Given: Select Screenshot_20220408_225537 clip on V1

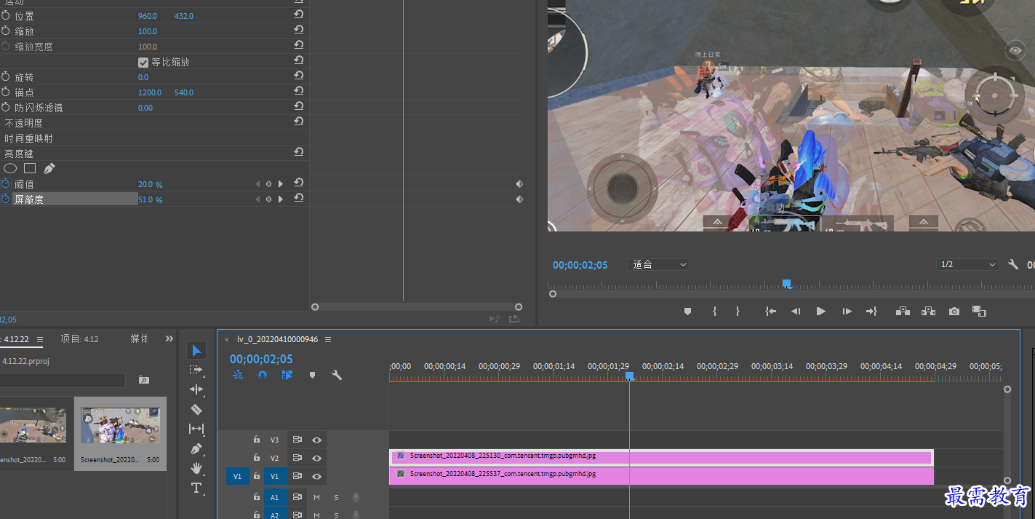Looking at the screenshot, I should 661,475.
